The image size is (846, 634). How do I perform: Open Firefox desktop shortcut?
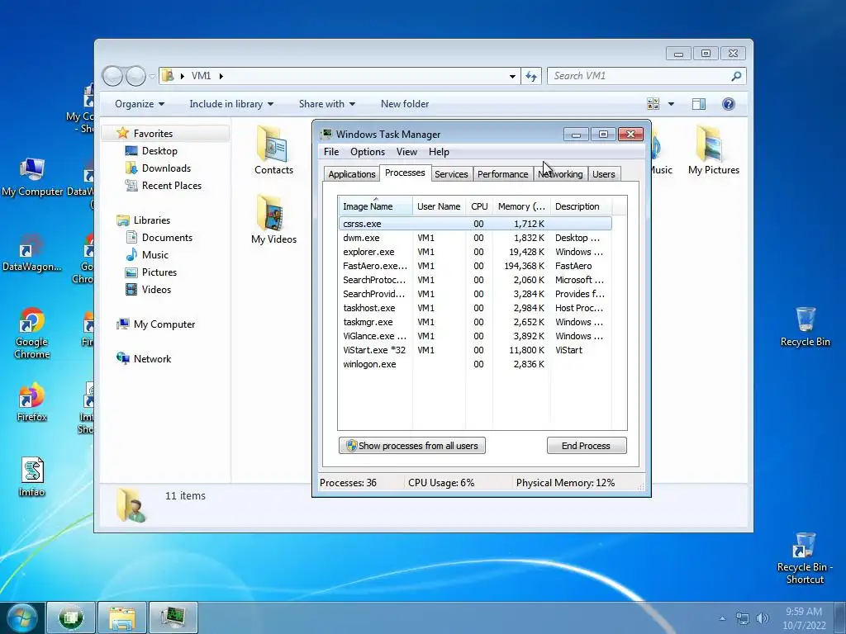pyautogui.click(x=32, y=402)
